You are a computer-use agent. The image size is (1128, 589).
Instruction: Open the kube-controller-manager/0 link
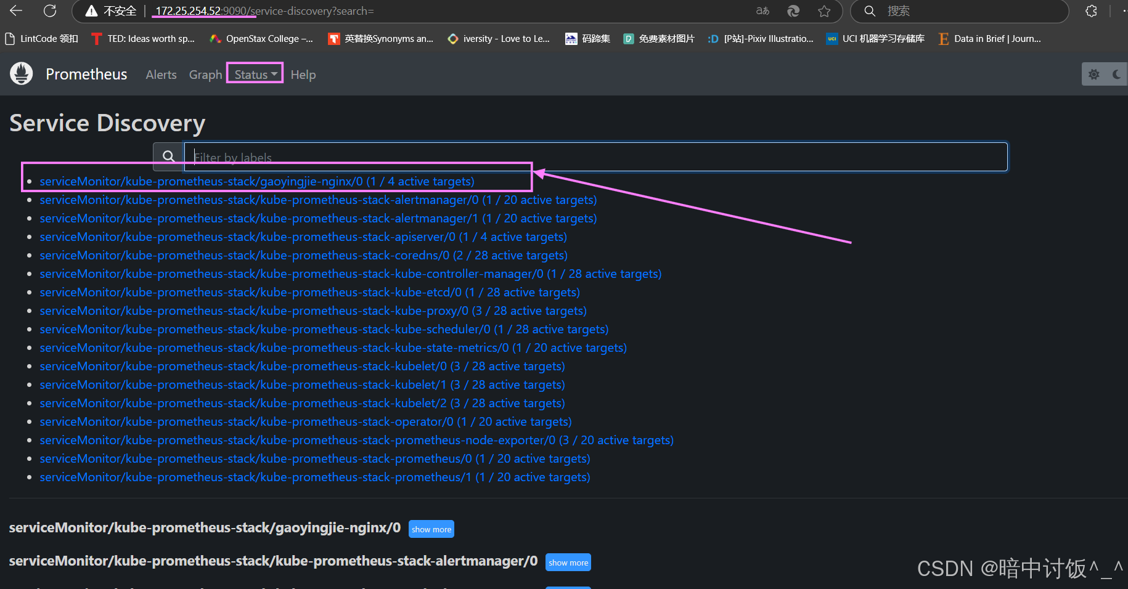(x=351, y=274)
